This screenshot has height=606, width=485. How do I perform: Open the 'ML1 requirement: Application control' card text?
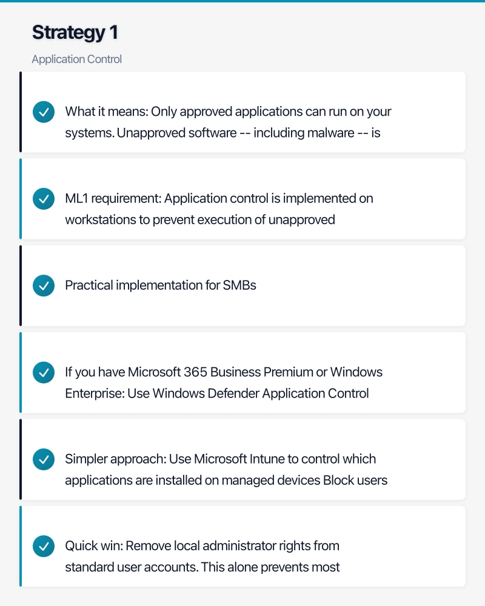(219, 199)
